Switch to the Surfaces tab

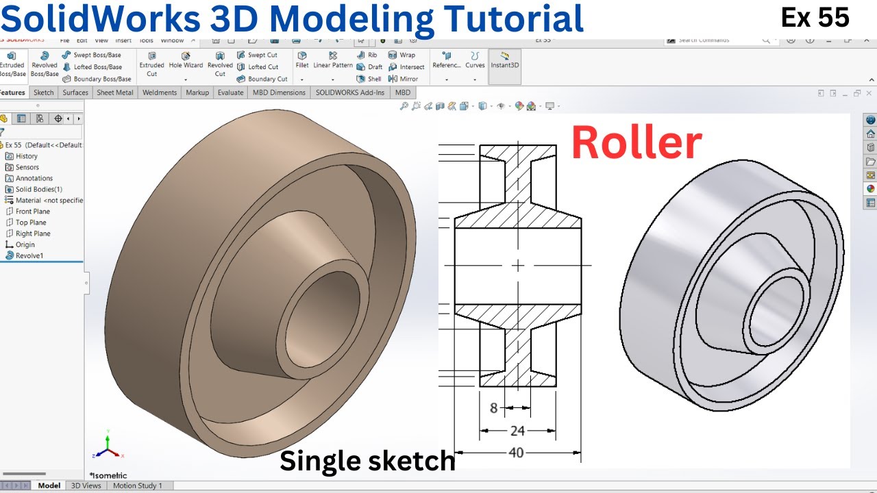pyautogui.click(x=75, y=92)
